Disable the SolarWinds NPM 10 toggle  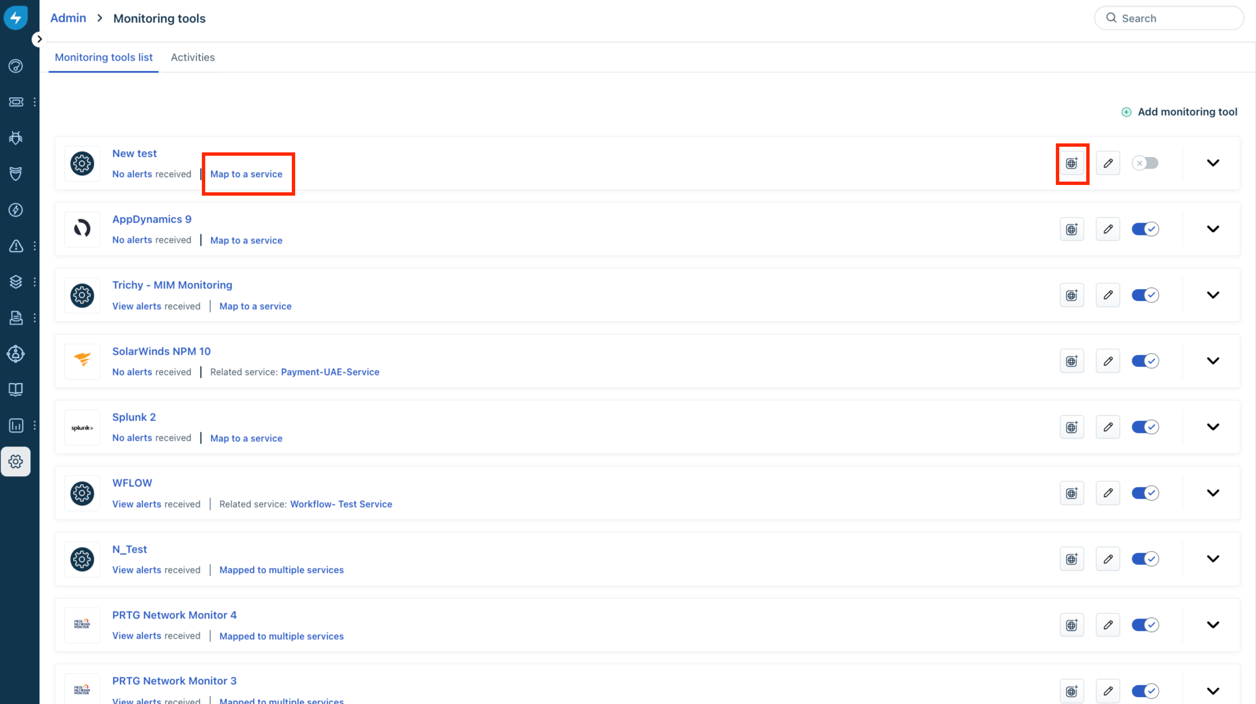pos(1145,361)
